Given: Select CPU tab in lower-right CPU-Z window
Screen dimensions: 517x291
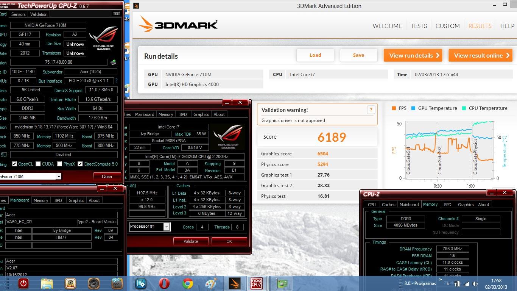Looking at the screenshot, I should point(372,205).
